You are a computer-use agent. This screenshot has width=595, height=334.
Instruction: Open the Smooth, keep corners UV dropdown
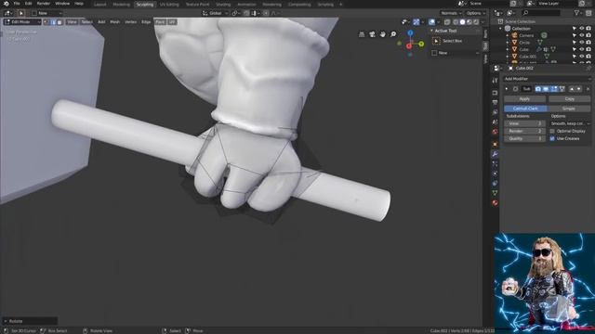pos(570,123)
